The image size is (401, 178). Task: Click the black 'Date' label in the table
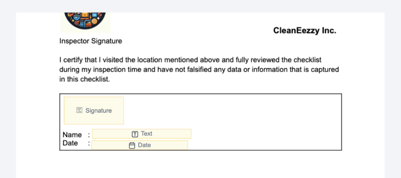pos(70,143)
